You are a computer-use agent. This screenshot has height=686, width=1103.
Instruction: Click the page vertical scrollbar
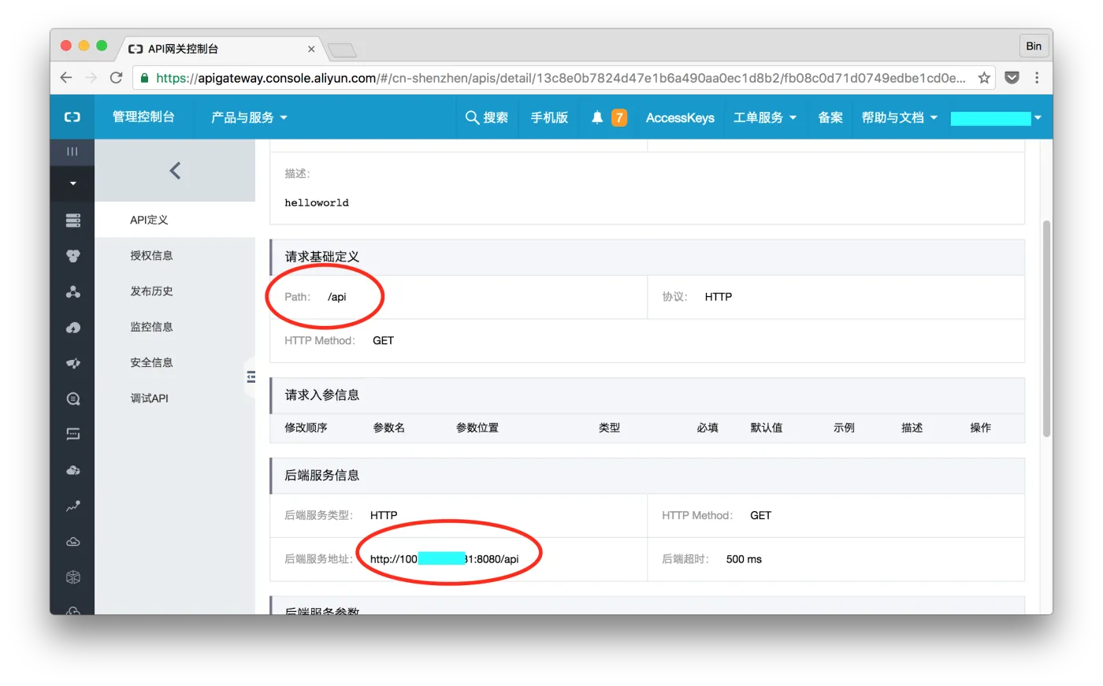tap(1046, 328)
